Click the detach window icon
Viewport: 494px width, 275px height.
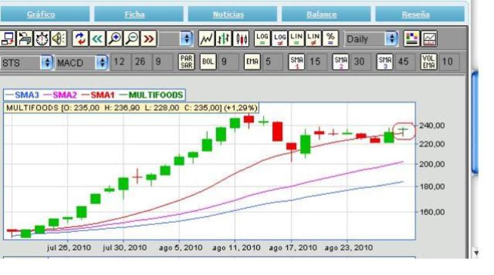point(8,39)
